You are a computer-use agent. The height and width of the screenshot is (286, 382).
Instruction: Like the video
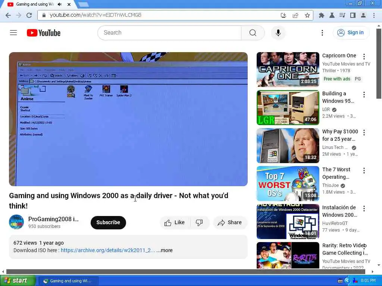tap(175, 223)
